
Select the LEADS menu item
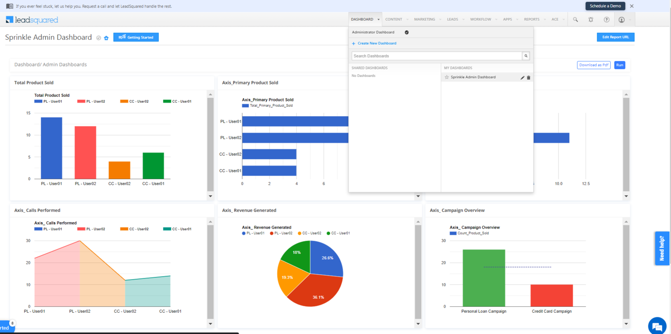453,19
